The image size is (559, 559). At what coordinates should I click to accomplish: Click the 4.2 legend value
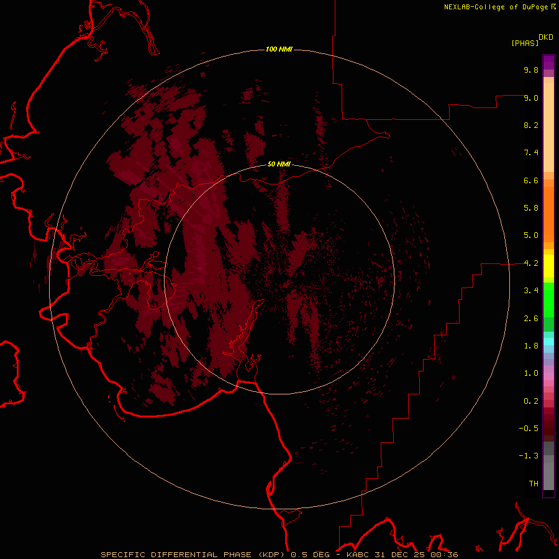tap(531, 263)
